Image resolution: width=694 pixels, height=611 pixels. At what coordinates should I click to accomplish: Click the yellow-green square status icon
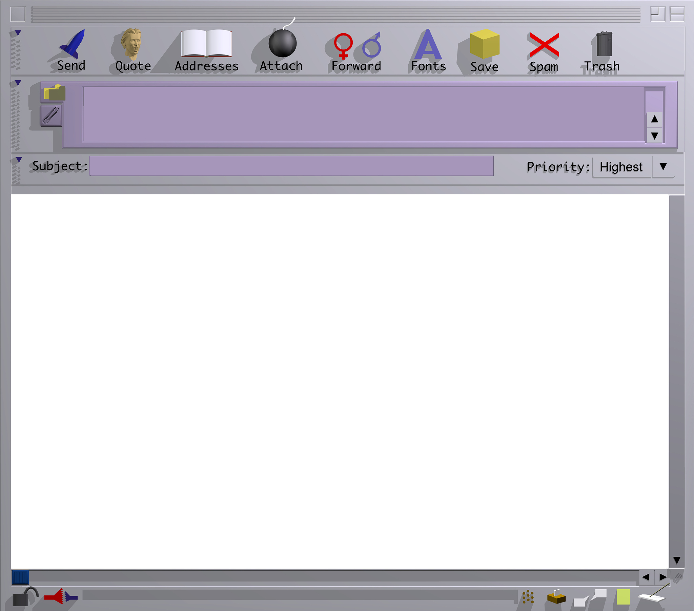pyautogui.click(x=623, y=597)
